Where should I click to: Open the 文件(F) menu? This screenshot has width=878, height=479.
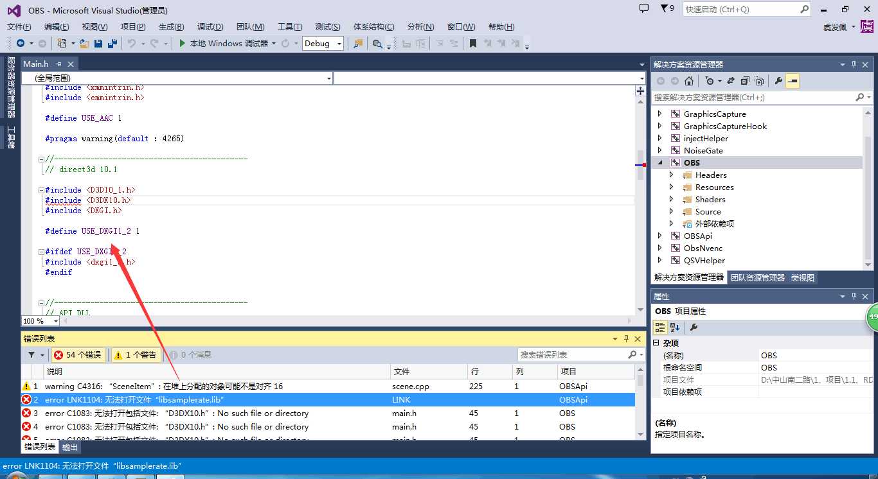[19, 26]
